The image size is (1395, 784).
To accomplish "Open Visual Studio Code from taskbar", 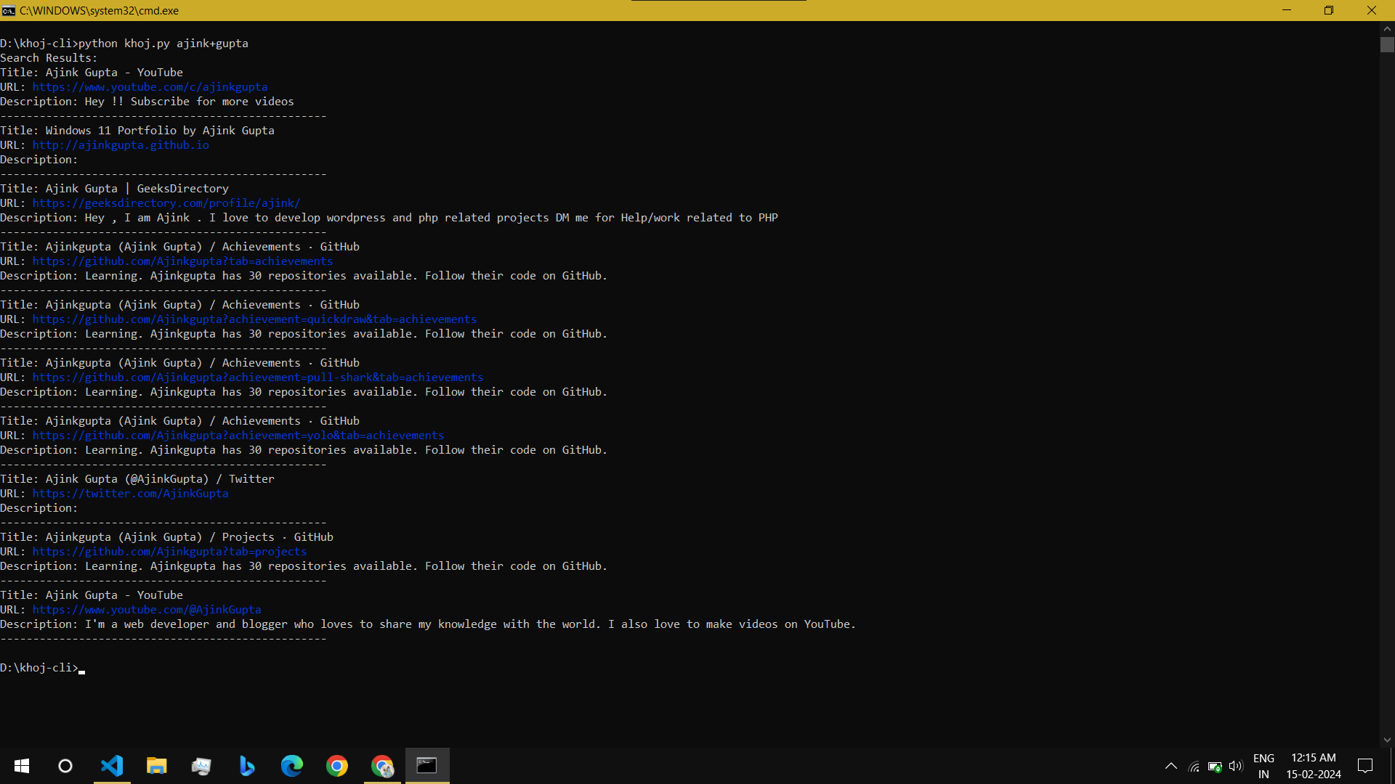I will click(112, 766).
